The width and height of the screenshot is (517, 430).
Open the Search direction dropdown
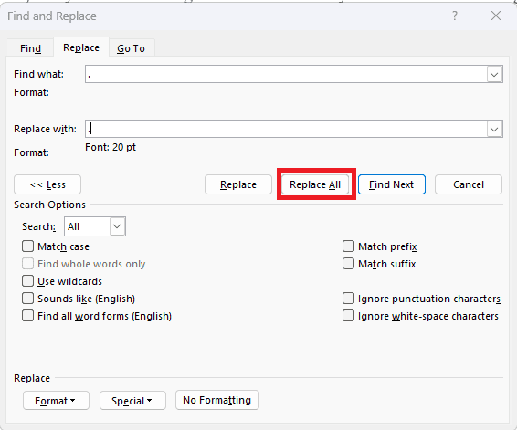pos(117,226)
